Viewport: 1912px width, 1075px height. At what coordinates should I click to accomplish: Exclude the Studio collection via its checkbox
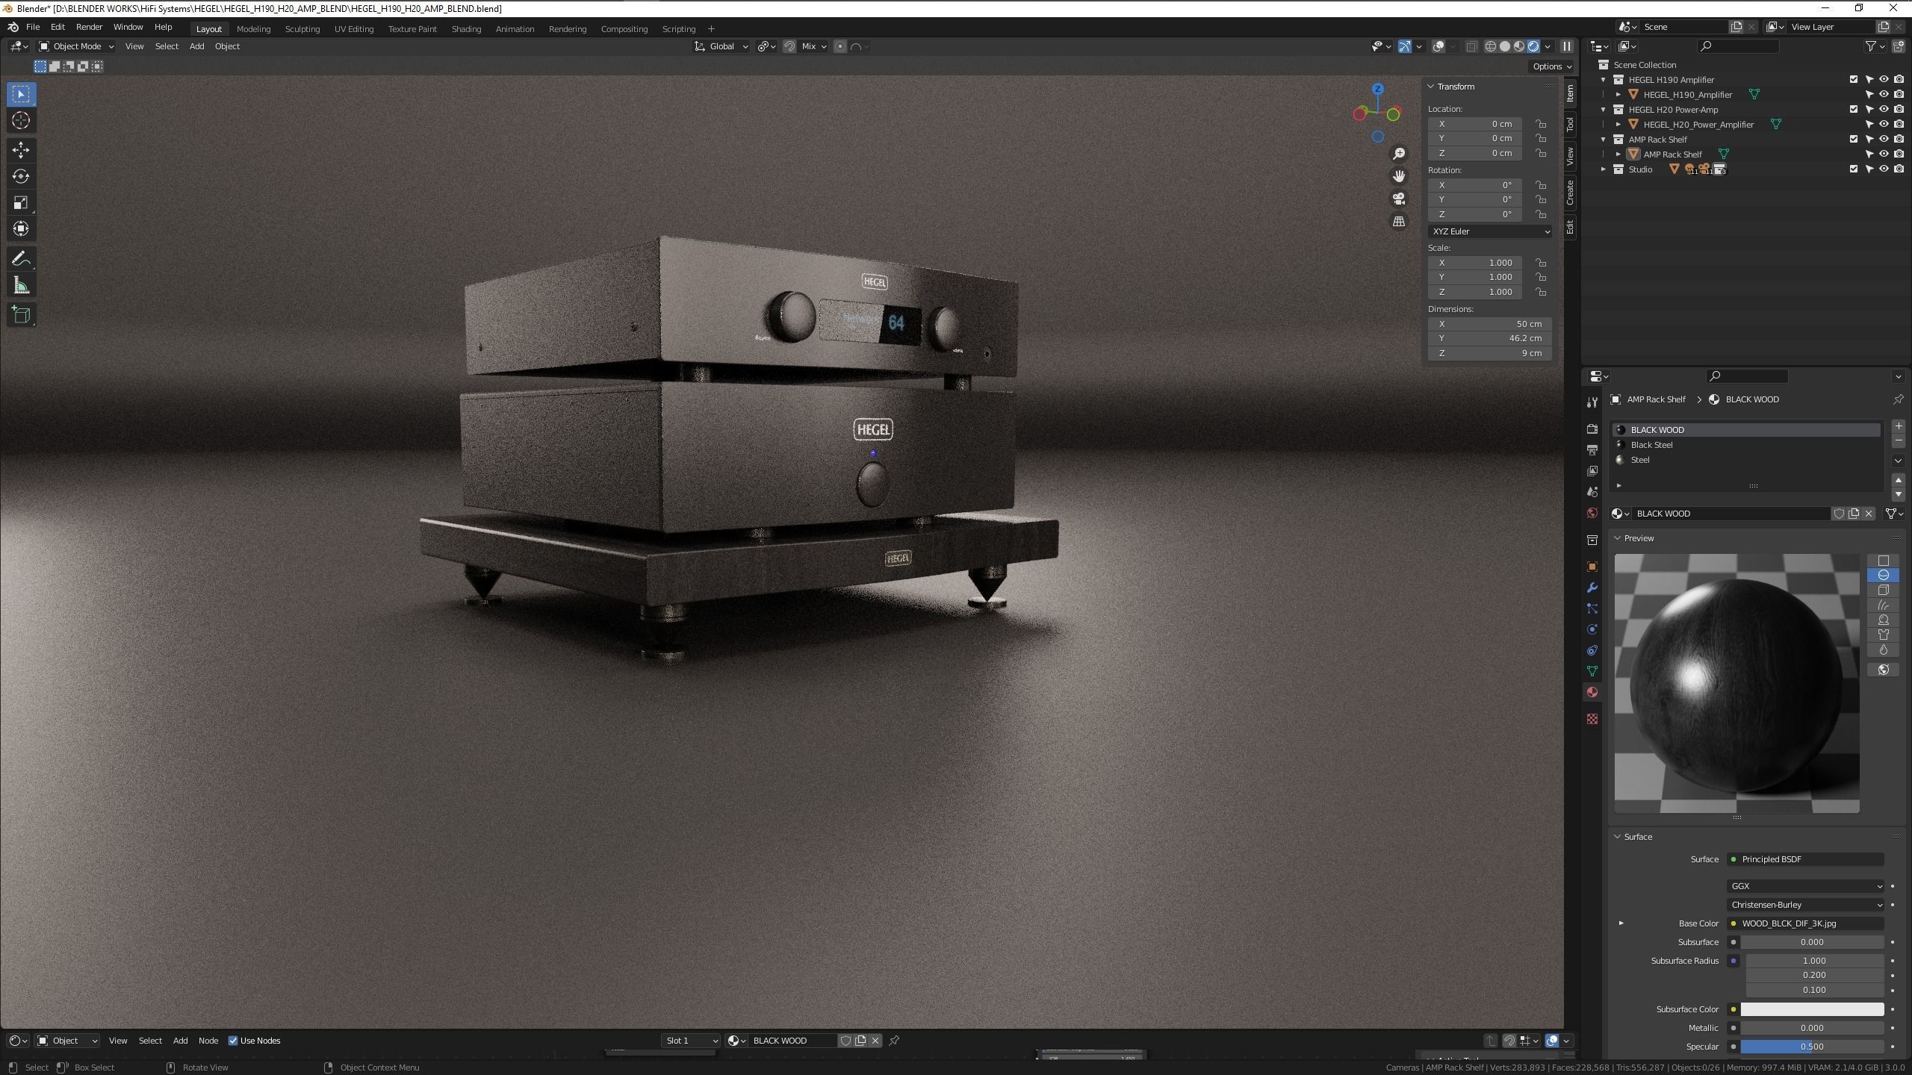tap(1853, 169)
